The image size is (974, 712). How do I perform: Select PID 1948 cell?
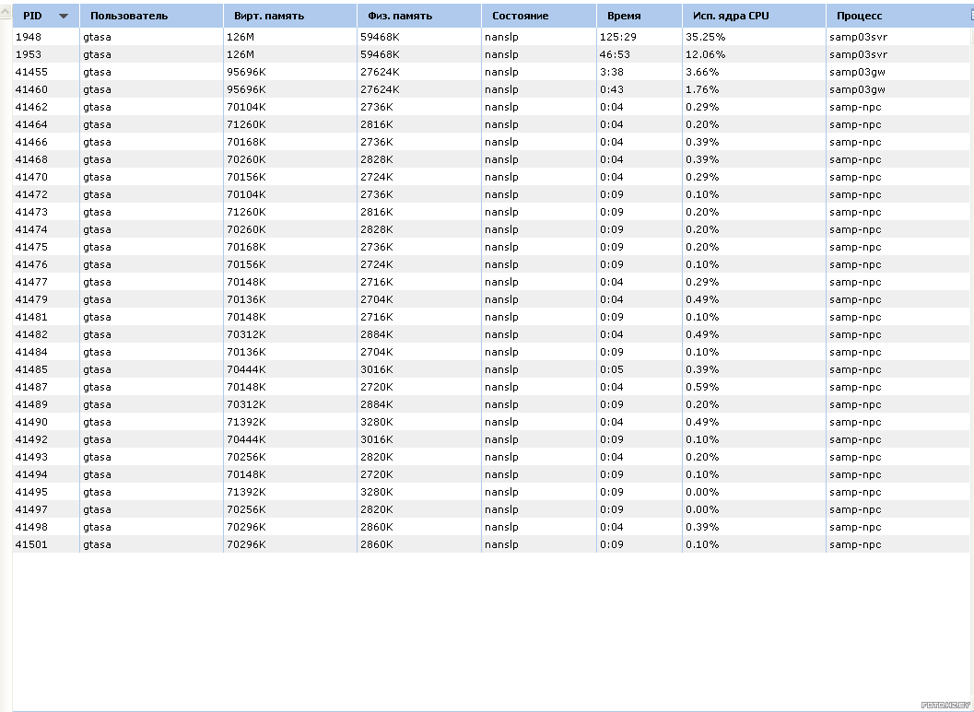28,37
